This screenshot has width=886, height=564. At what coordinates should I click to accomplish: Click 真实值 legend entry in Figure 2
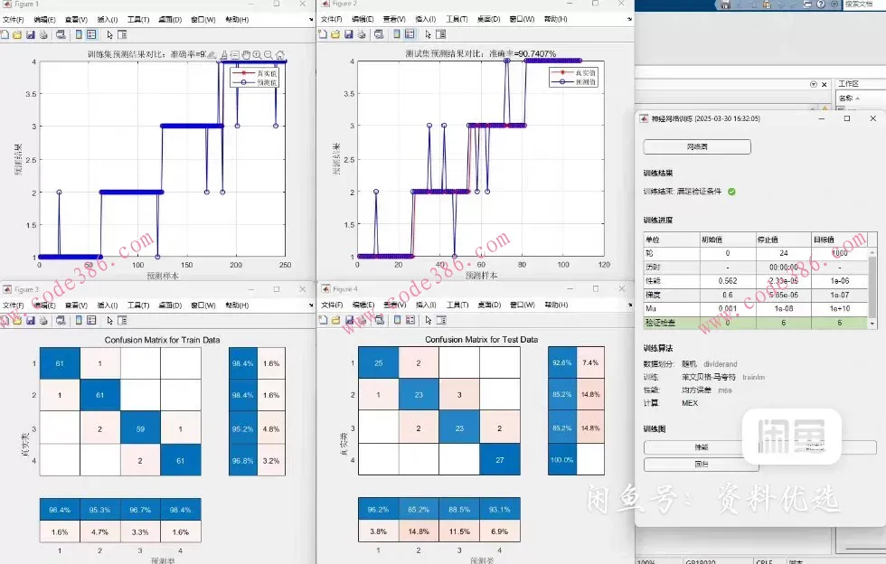pos(573,73)
